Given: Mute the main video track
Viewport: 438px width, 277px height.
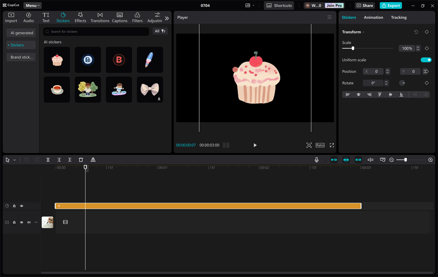Looking at the screenshot, I should coord(29,222).
